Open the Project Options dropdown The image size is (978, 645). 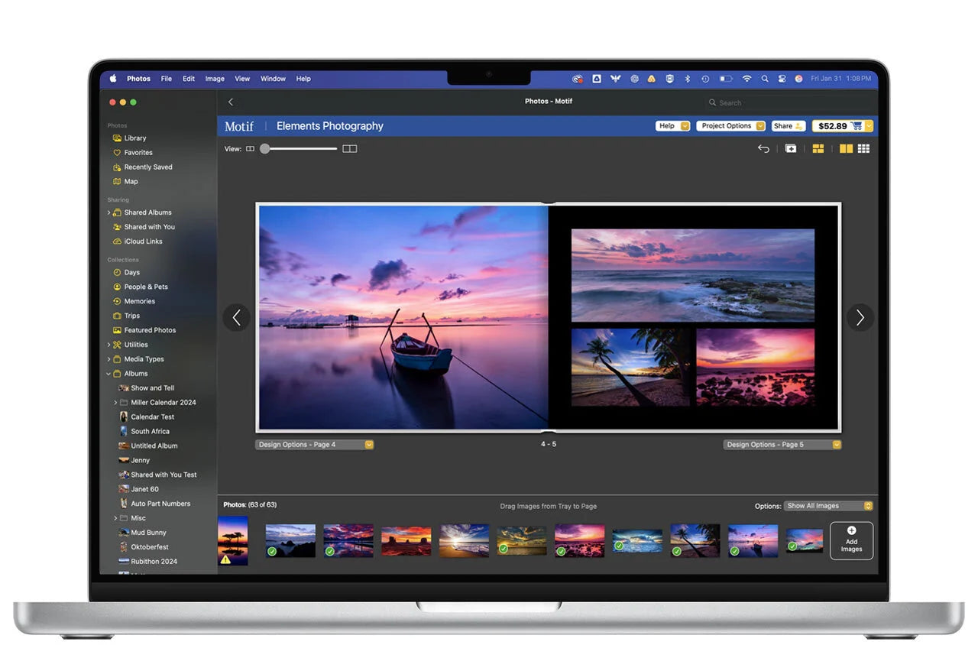click(x=731, y=126)
